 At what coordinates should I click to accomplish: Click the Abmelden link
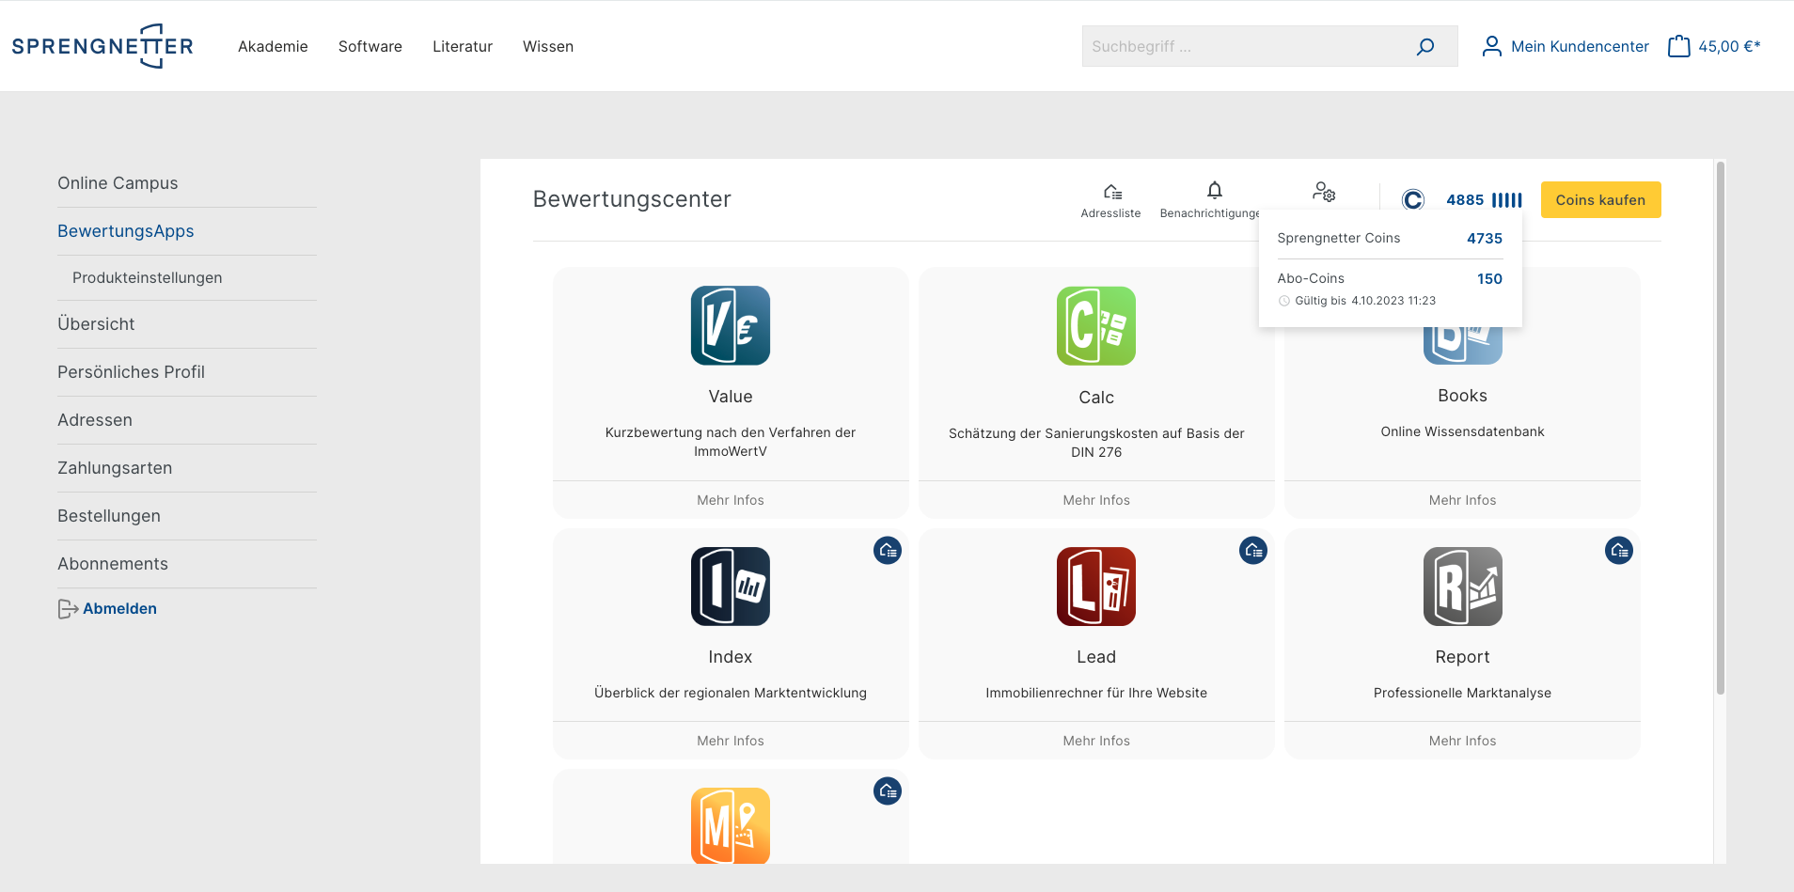click(x=119, y=609)
